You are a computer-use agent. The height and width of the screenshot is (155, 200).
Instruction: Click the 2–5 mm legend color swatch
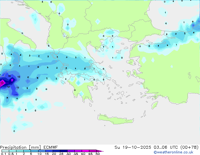click(x=27, y=151)
